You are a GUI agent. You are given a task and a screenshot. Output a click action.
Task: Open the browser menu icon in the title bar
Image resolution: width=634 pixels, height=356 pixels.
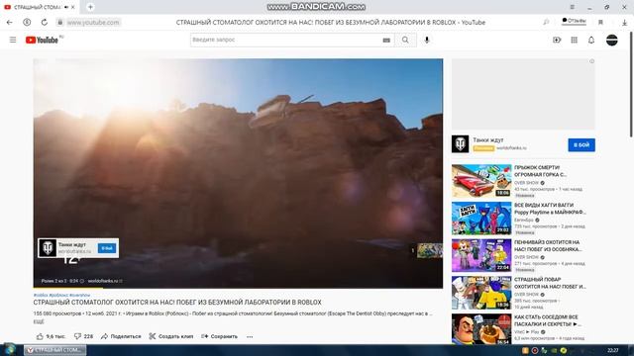[x=573, y=7]
